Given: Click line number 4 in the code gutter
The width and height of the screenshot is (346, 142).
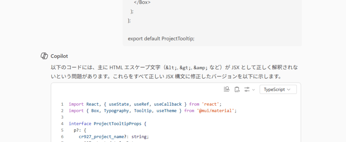Looking at the screenshot, I should pos(62,124).
